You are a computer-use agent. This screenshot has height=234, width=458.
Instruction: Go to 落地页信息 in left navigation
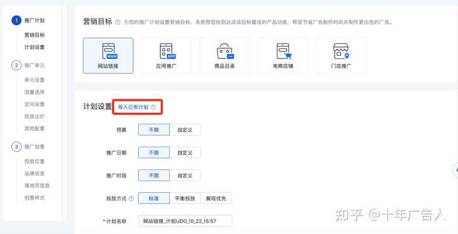click(37, 185)
